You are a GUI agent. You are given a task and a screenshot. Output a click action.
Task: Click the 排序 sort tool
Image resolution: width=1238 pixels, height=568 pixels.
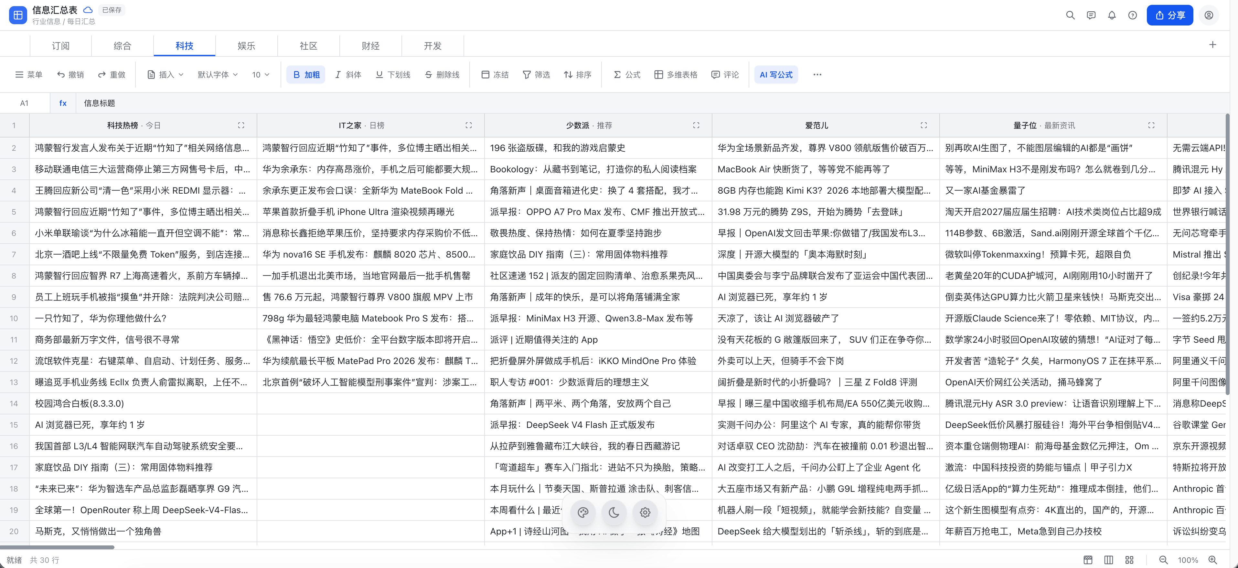click(x=578, y=74)
